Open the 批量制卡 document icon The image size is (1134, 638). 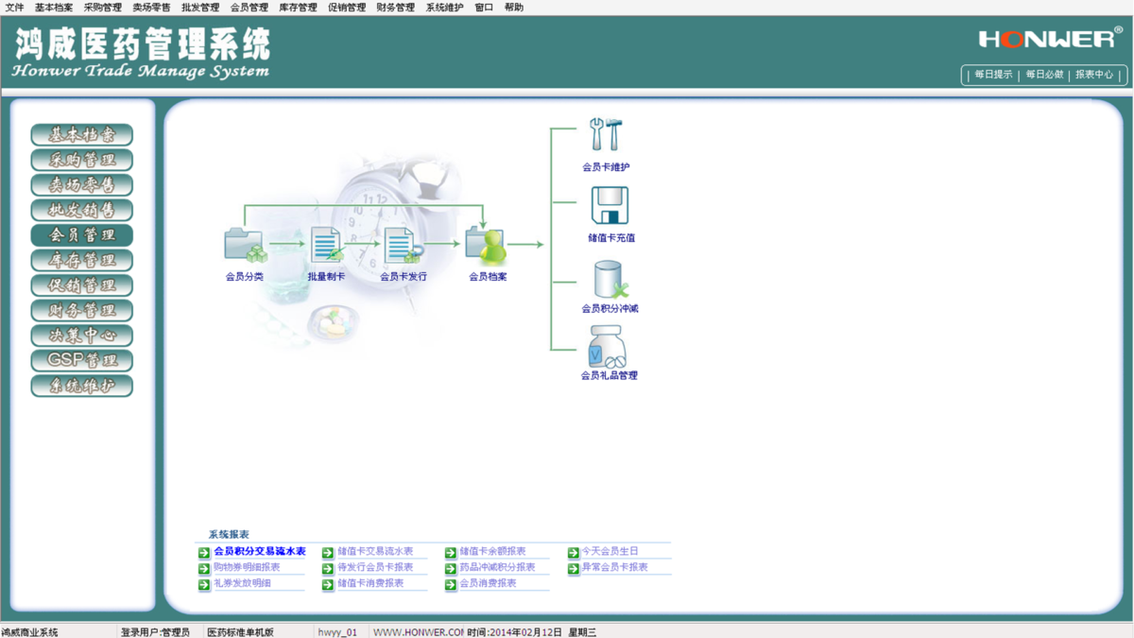coord(326,245)
